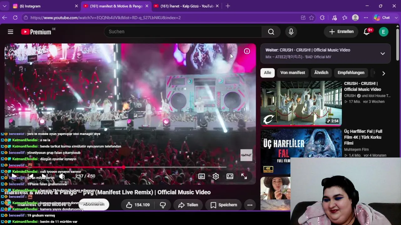This screenshot has height=225, width=401.
Task: Show the video info card icon
Action: [x=247, y=51]
